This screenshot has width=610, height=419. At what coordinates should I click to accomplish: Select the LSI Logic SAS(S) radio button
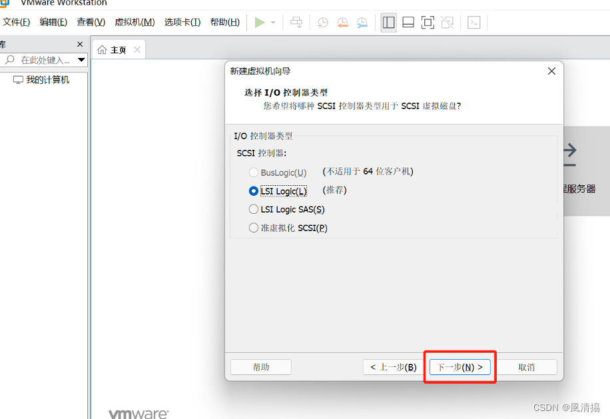254,209
